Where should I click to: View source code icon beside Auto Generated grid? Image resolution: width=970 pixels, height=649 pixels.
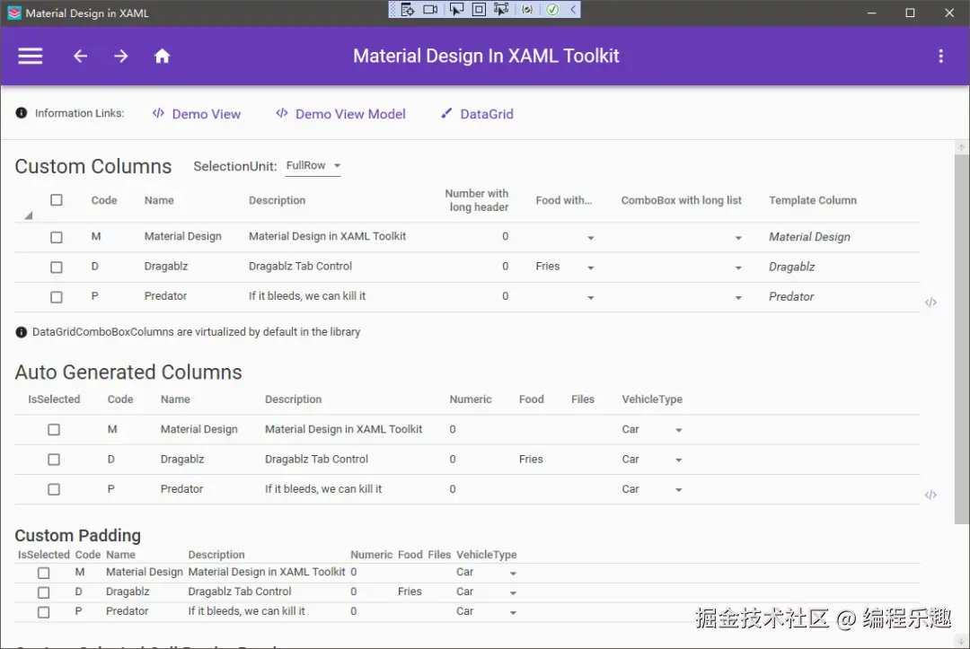coord(930,495)
